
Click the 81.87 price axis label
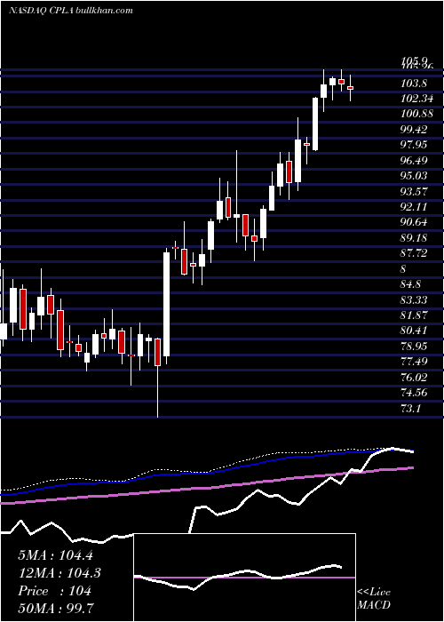tap(414, 315)
